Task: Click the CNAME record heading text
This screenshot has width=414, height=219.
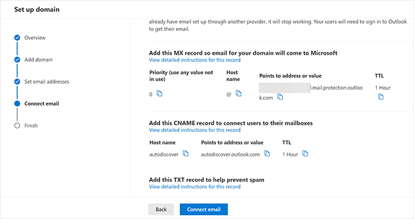Action: pos(231,123)
